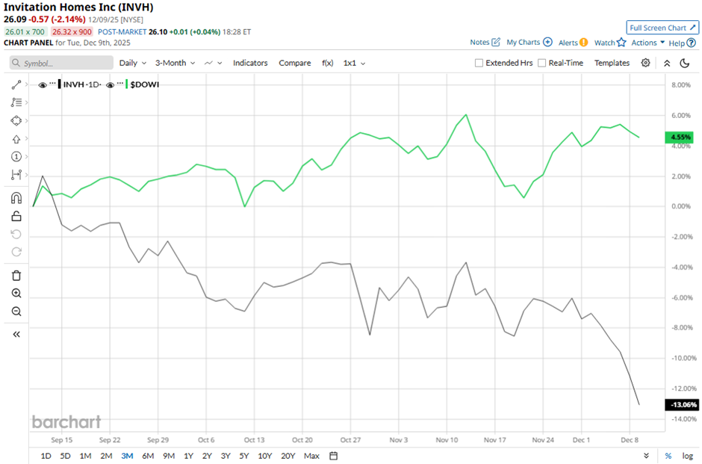Image resolution: width=702 pixels, height=464 pixels.
Task: Open the f(x) expressions menu
Action: (x=327, y=64)
